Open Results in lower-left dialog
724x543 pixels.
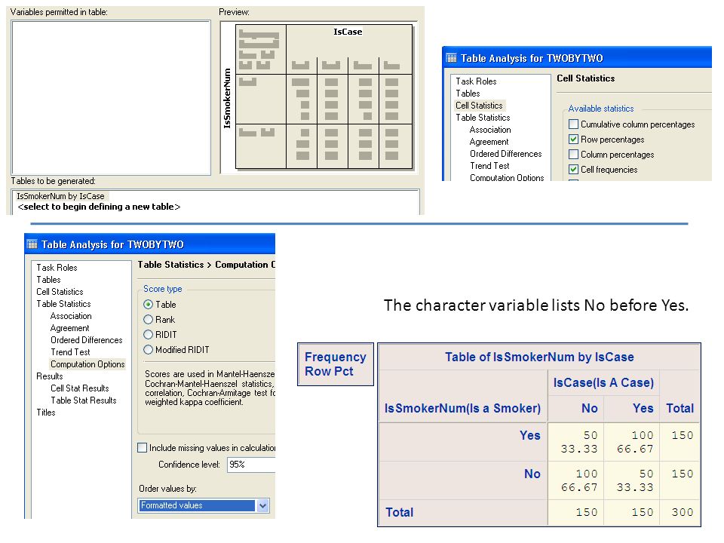(50, 376)
